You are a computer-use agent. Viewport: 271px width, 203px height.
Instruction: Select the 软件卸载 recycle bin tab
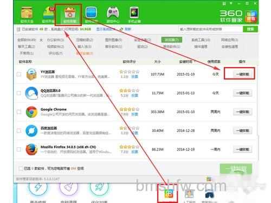(70, 15)
